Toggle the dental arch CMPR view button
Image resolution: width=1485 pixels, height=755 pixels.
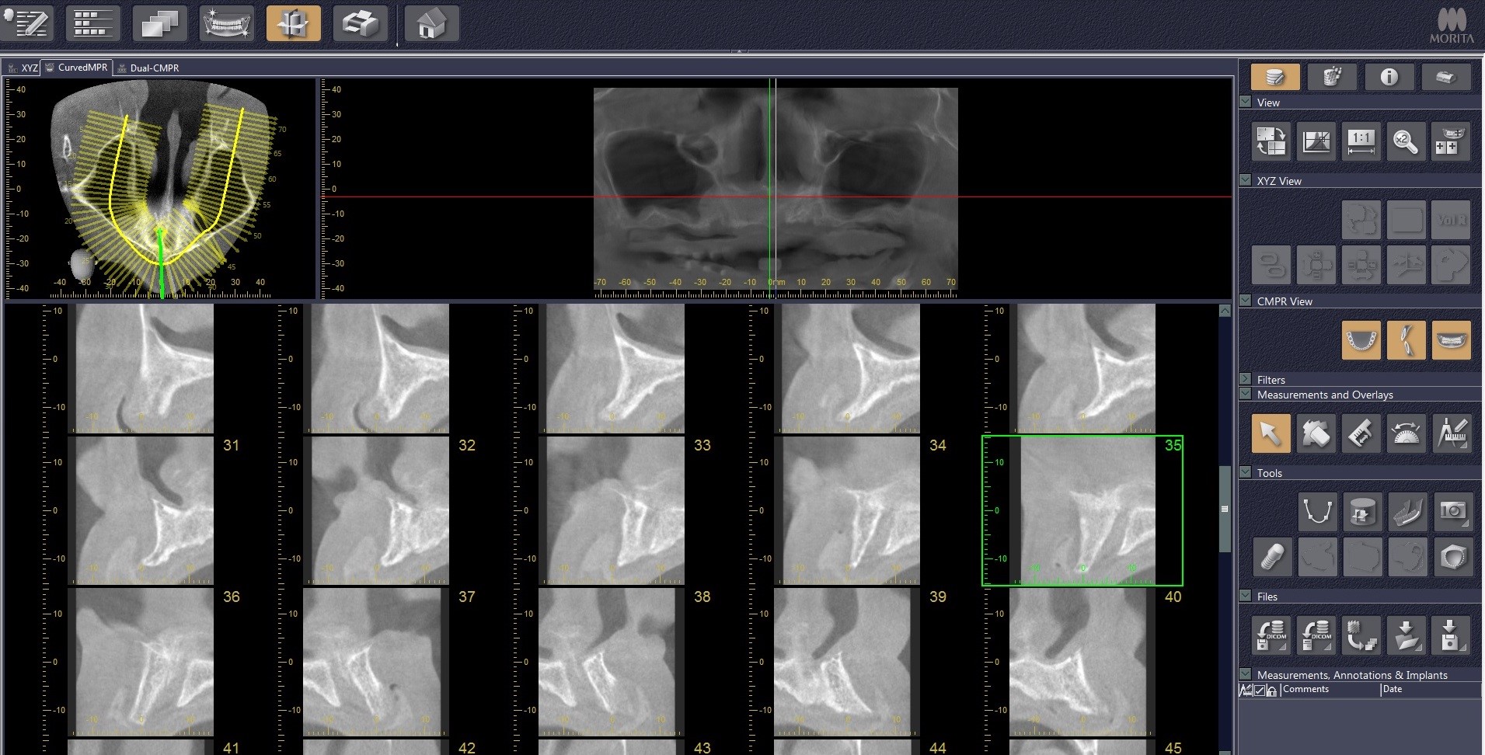1361,340
